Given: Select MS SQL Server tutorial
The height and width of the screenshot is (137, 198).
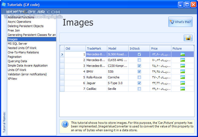Looking at the screenshot, I should 18,44.
